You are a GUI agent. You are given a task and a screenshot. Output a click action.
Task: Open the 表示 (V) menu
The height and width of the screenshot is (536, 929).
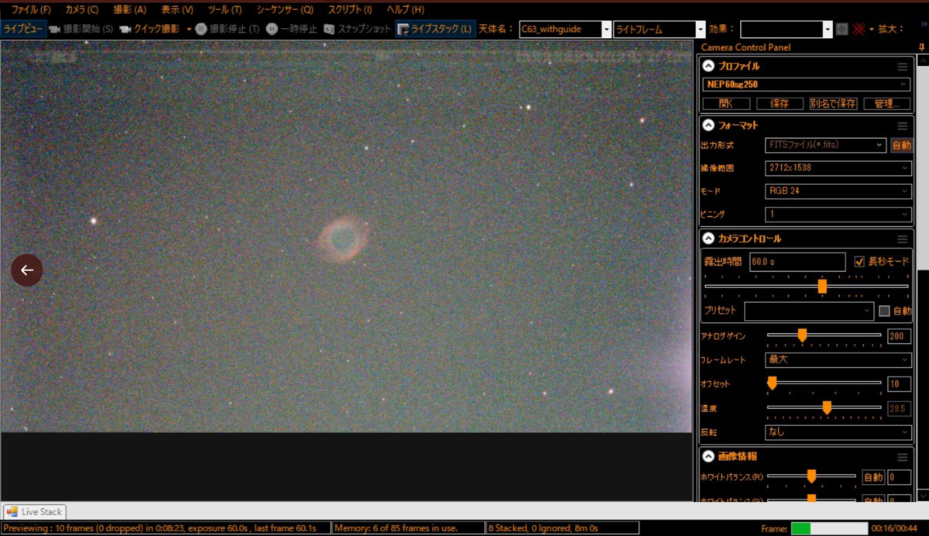(177, 9)
